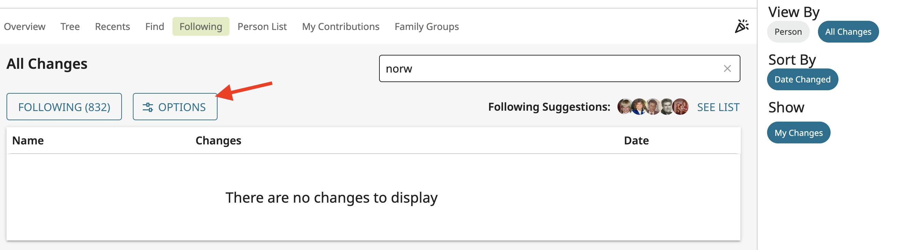This screenshot has height=250, width=903.
Task: Select All Changes view option
Action: [848, 32]
